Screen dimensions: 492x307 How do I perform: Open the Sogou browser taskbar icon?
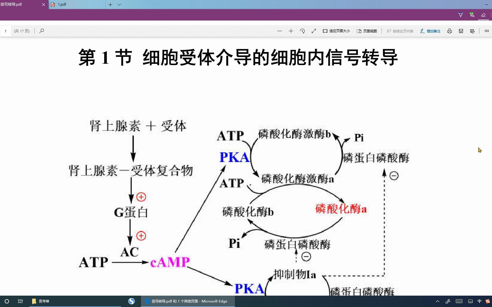131,301
